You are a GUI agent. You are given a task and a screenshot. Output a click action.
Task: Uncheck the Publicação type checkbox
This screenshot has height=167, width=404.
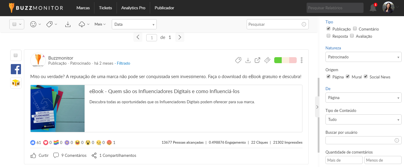click(x=328, y=29)
